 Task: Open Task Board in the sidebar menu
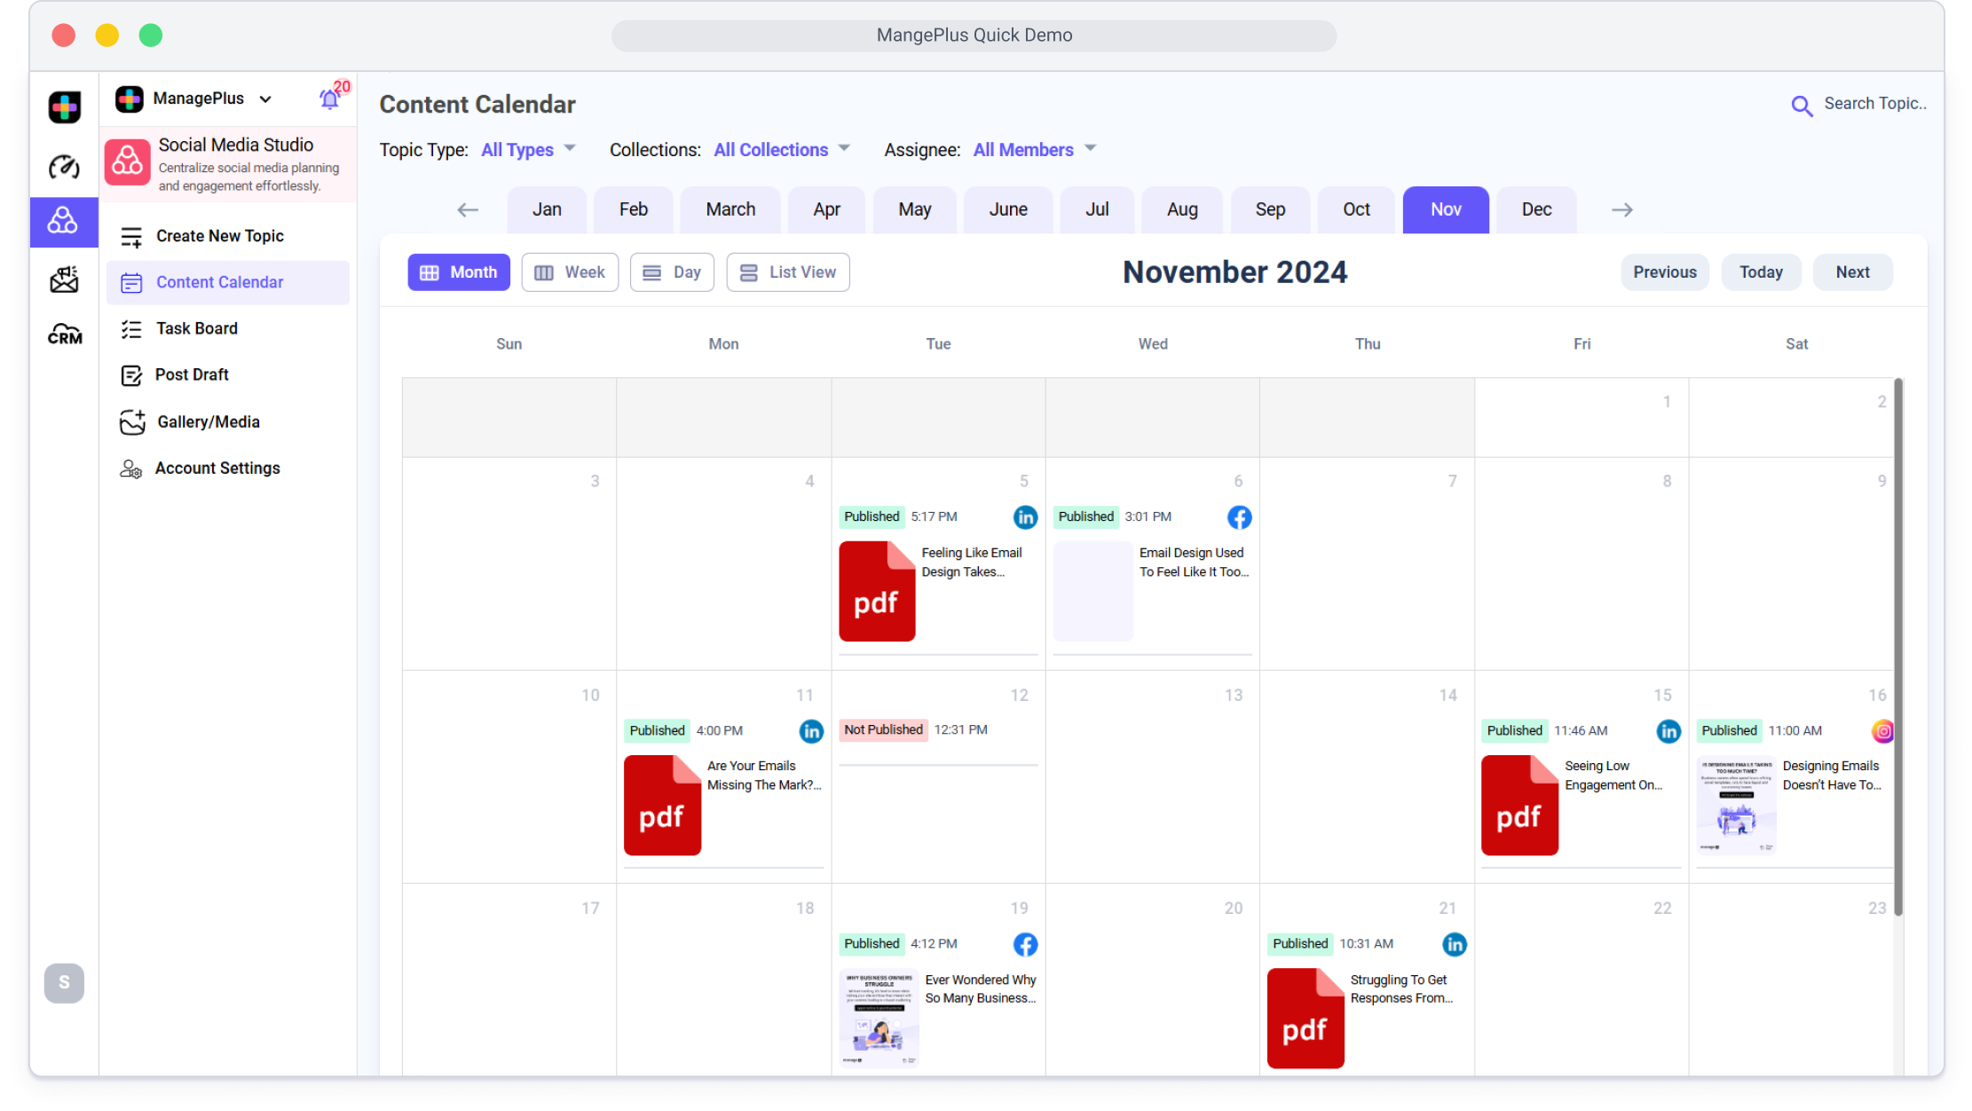click(196, 328)
